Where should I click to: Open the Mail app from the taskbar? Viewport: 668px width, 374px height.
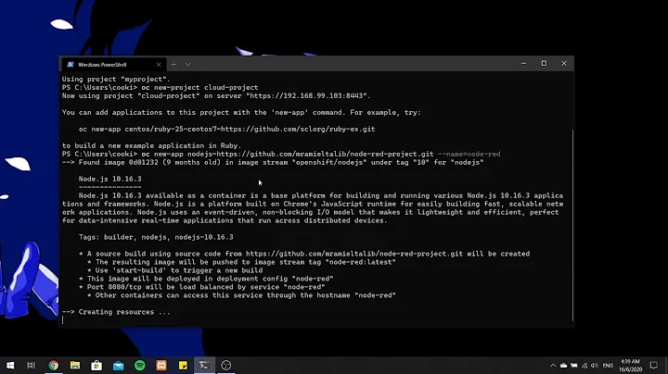[119, 365]
